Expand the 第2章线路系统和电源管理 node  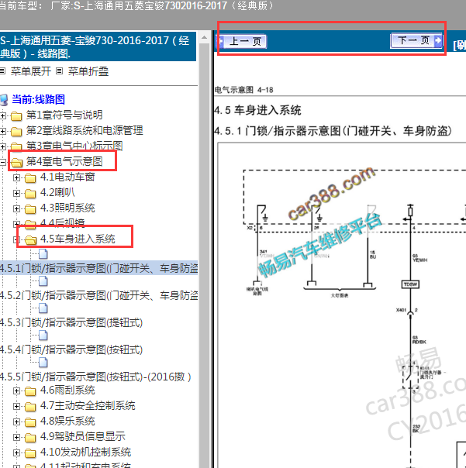pos(2,131)
